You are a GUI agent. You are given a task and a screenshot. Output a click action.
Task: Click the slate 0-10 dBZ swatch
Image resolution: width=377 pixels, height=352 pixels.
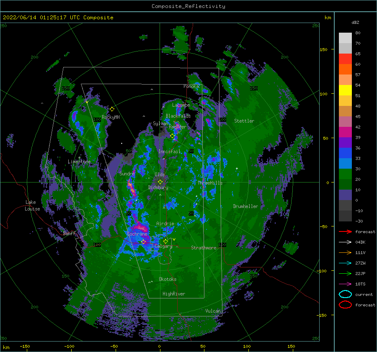pos(345,195)
